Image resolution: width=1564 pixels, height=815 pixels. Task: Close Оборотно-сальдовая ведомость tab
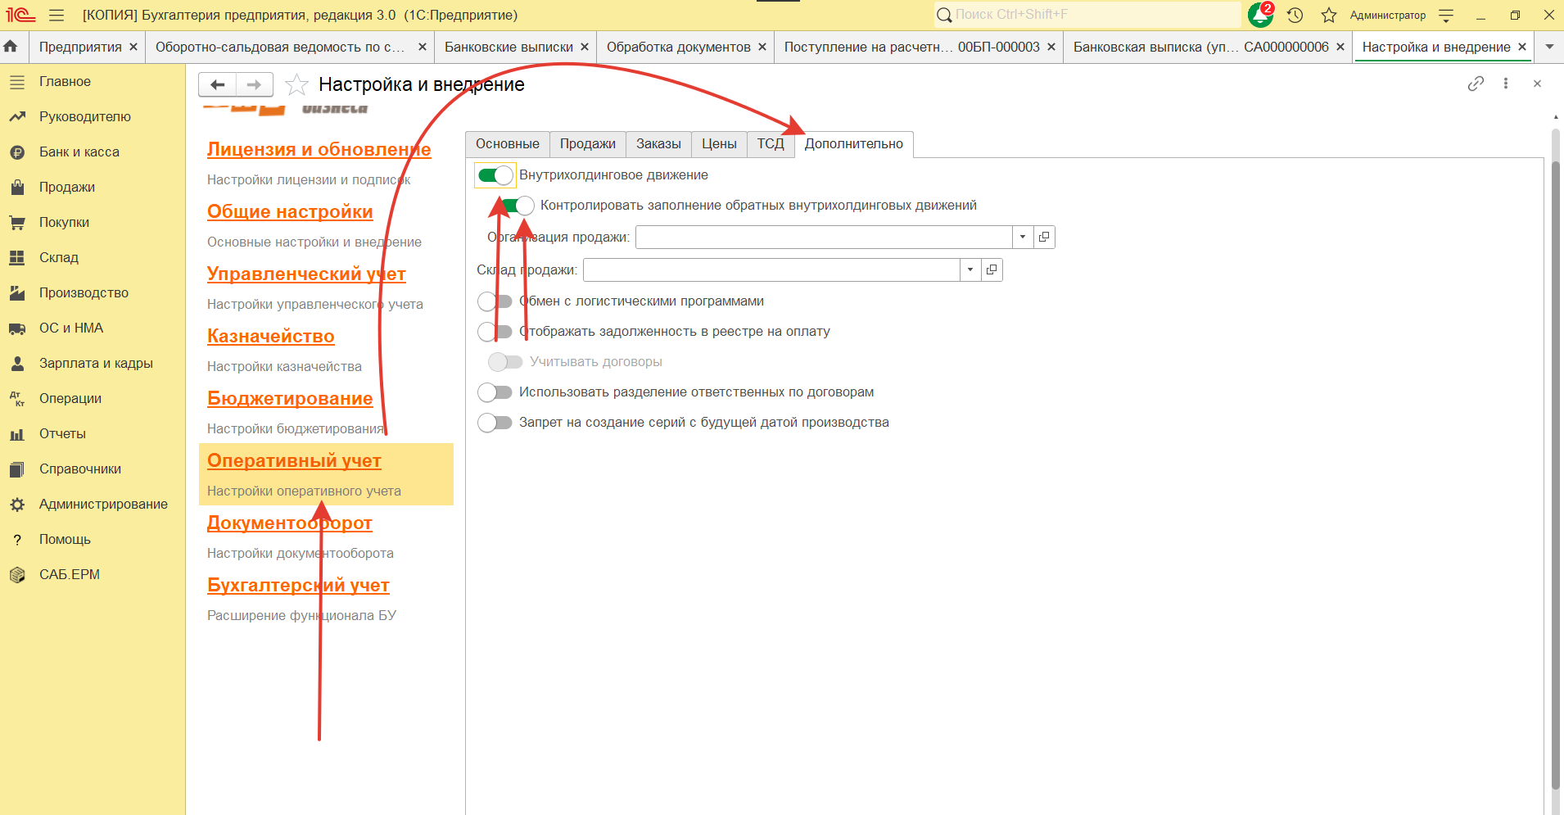(x=423, y=47)
